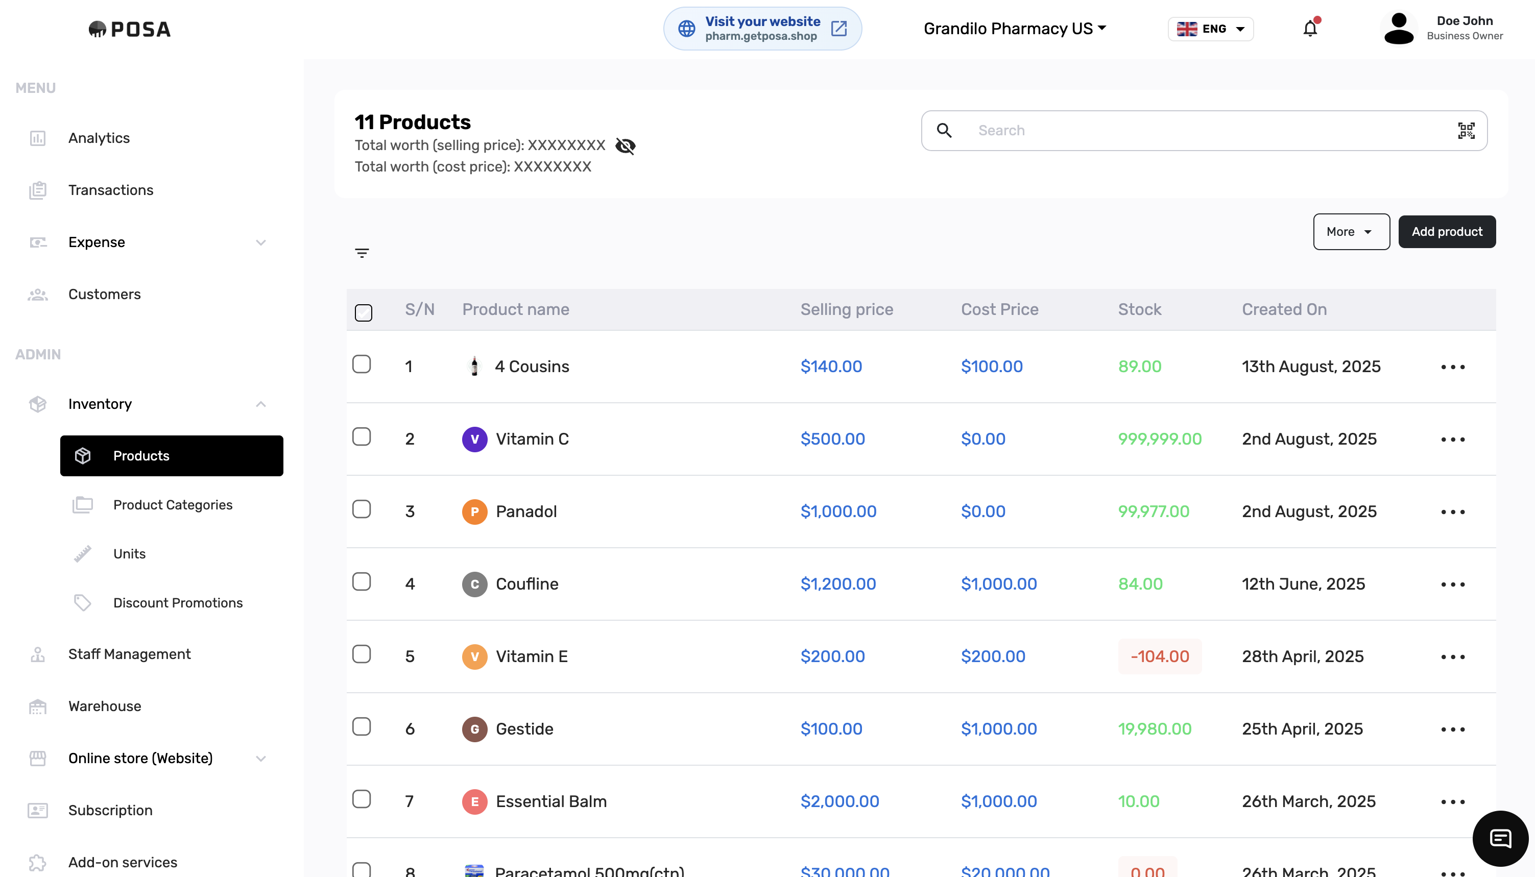Open row actions for Gestide
The height and width of the screenshot is (877, 1535).
(1452, 729)
